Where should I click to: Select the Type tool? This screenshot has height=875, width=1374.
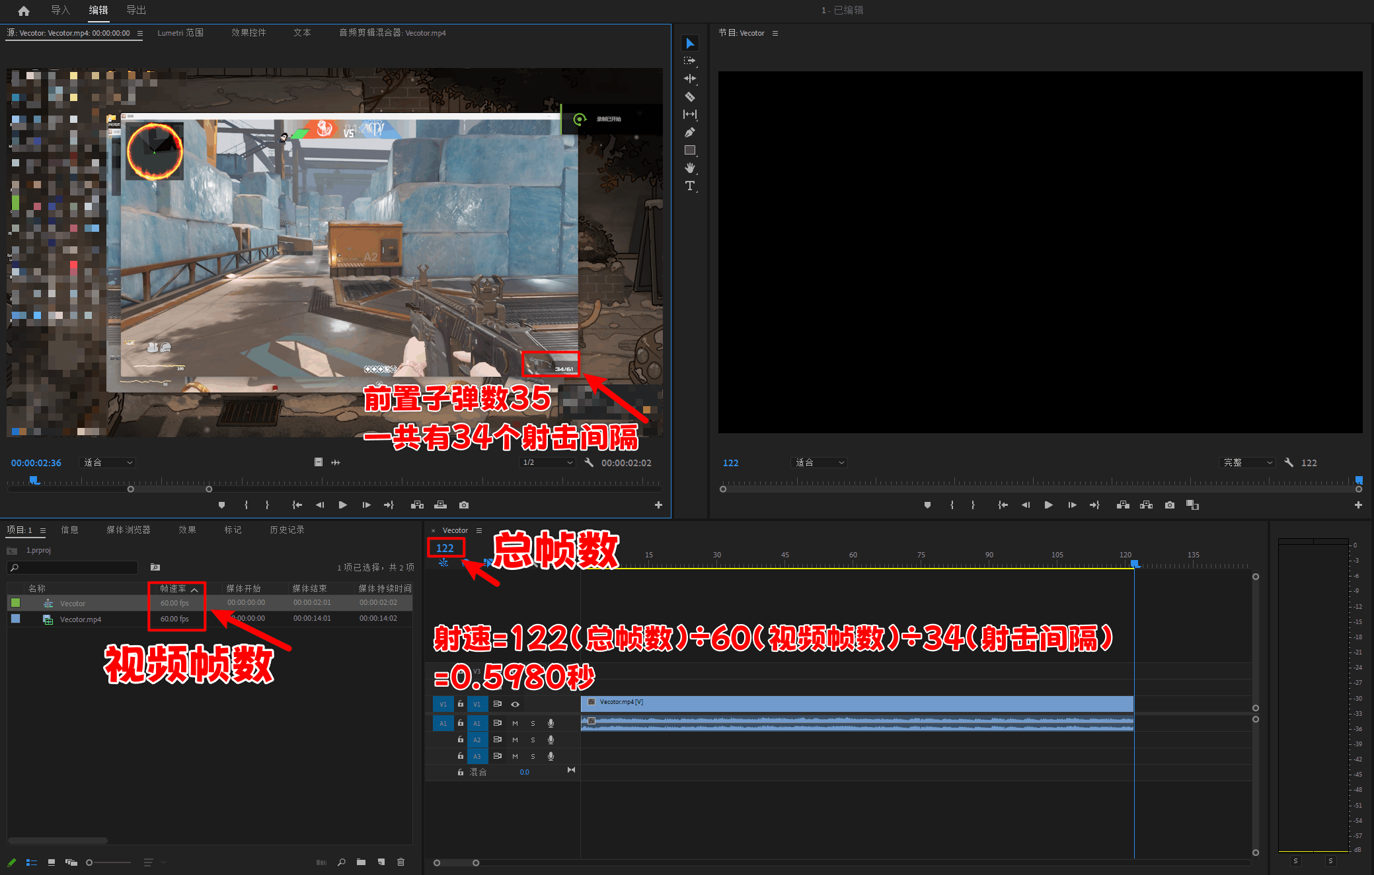tap(690, 186)
